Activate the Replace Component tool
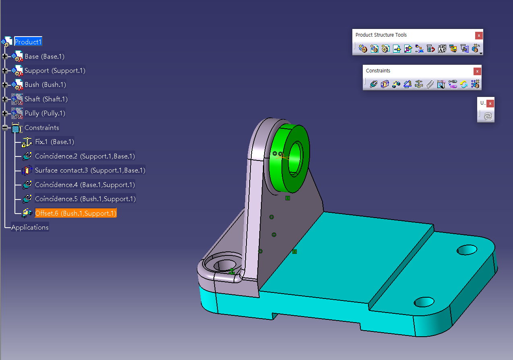 tap(420, 49)
